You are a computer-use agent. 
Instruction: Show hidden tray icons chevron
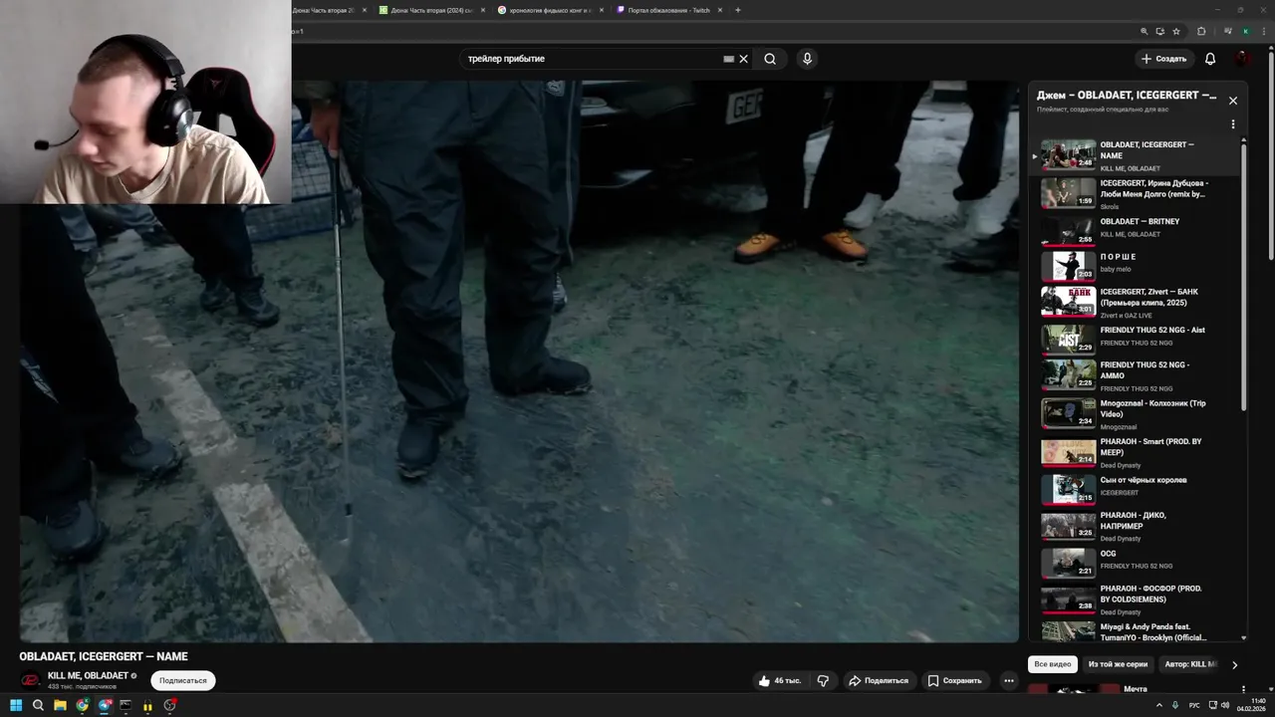pyautogui.click(x=1158, y=705)
